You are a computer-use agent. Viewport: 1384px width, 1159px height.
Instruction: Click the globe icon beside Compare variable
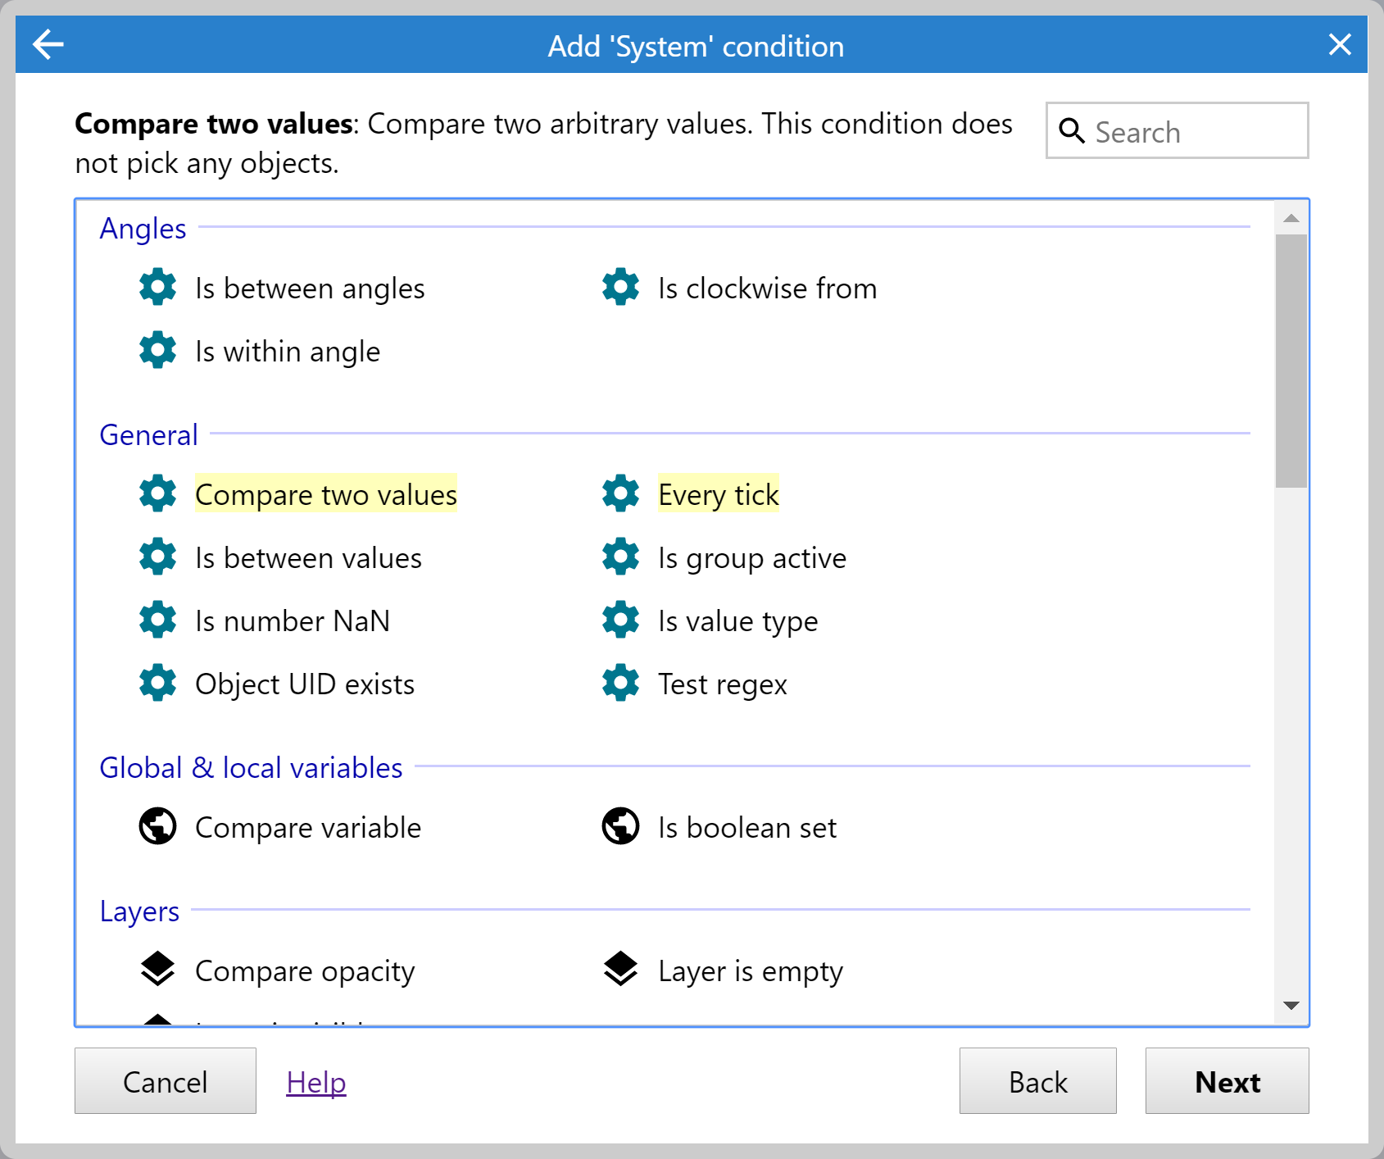pyautogui.click(x=157, y=826)
